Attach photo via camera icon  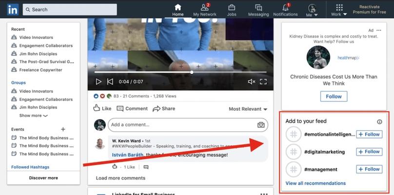point(261,125)
